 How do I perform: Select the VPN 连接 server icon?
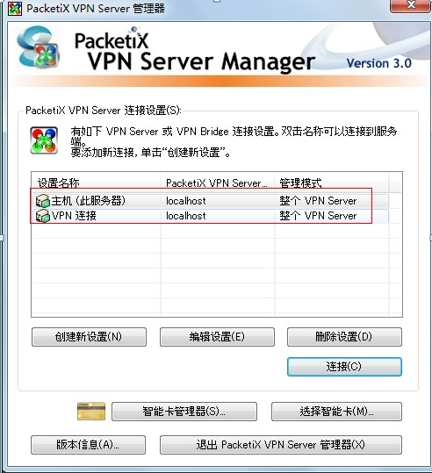tap(42, 216)
